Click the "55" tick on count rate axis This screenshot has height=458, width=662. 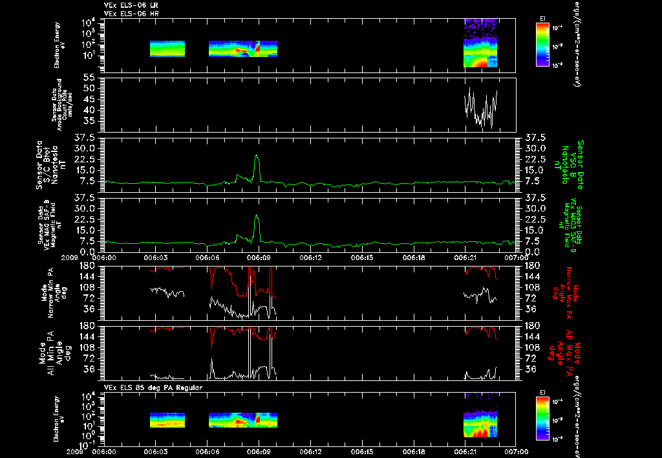point(89,78)
